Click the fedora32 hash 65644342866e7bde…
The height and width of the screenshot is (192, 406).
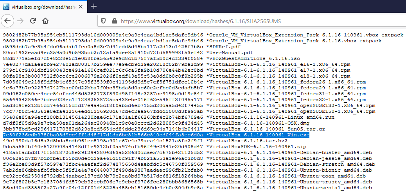[103, 100]
